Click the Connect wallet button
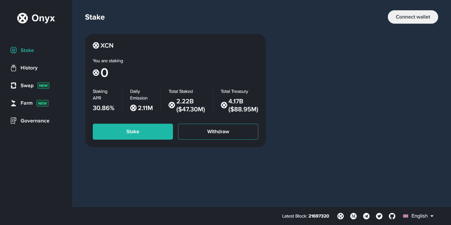Screen dimensions: 451x225 pos(413,17)
